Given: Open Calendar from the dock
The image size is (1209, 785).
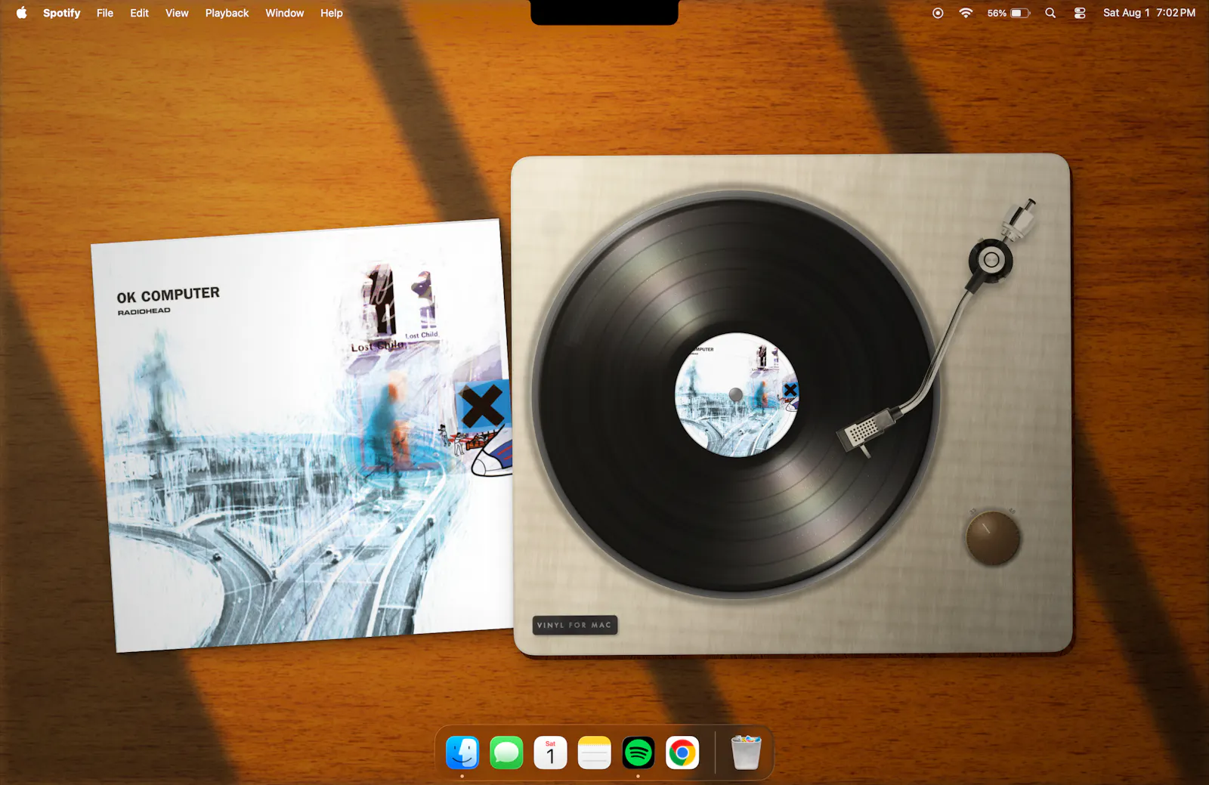Looking at the screenshot, I should point(550,753).
